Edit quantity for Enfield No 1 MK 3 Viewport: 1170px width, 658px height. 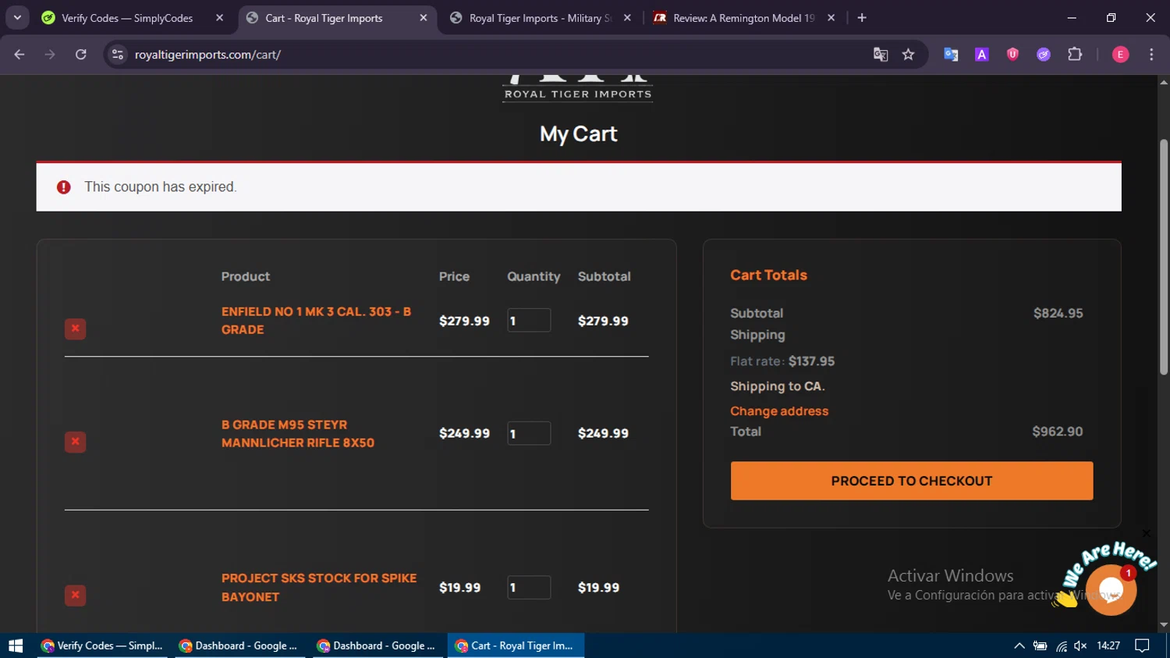coord(529,320)
